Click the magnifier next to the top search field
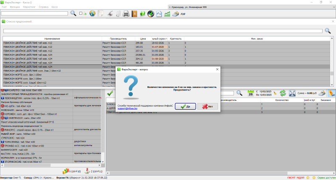 [73, 13]
